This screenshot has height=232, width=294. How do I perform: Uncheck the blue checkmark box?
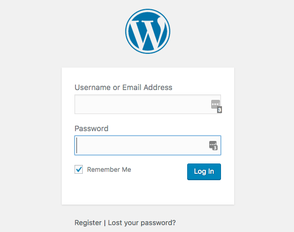[x=79, y=169]
